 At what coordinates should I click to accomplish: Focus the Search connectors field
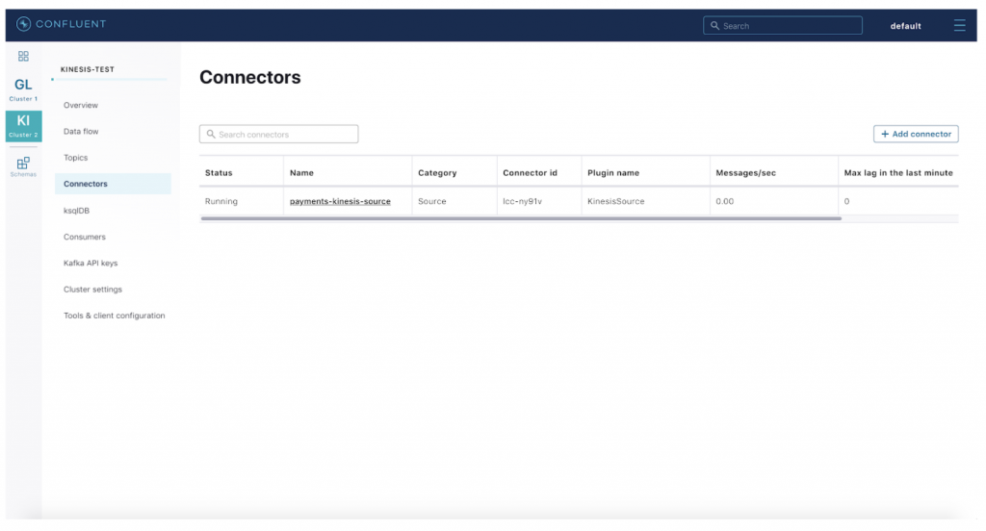pyautogui.click(x=278, y=134)
